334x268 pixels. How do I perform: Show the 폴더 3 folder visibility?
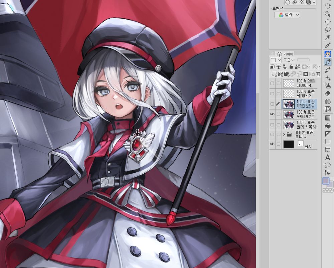click(272, 134)
